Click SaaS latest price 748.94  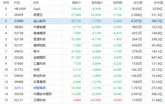(76, 9)
